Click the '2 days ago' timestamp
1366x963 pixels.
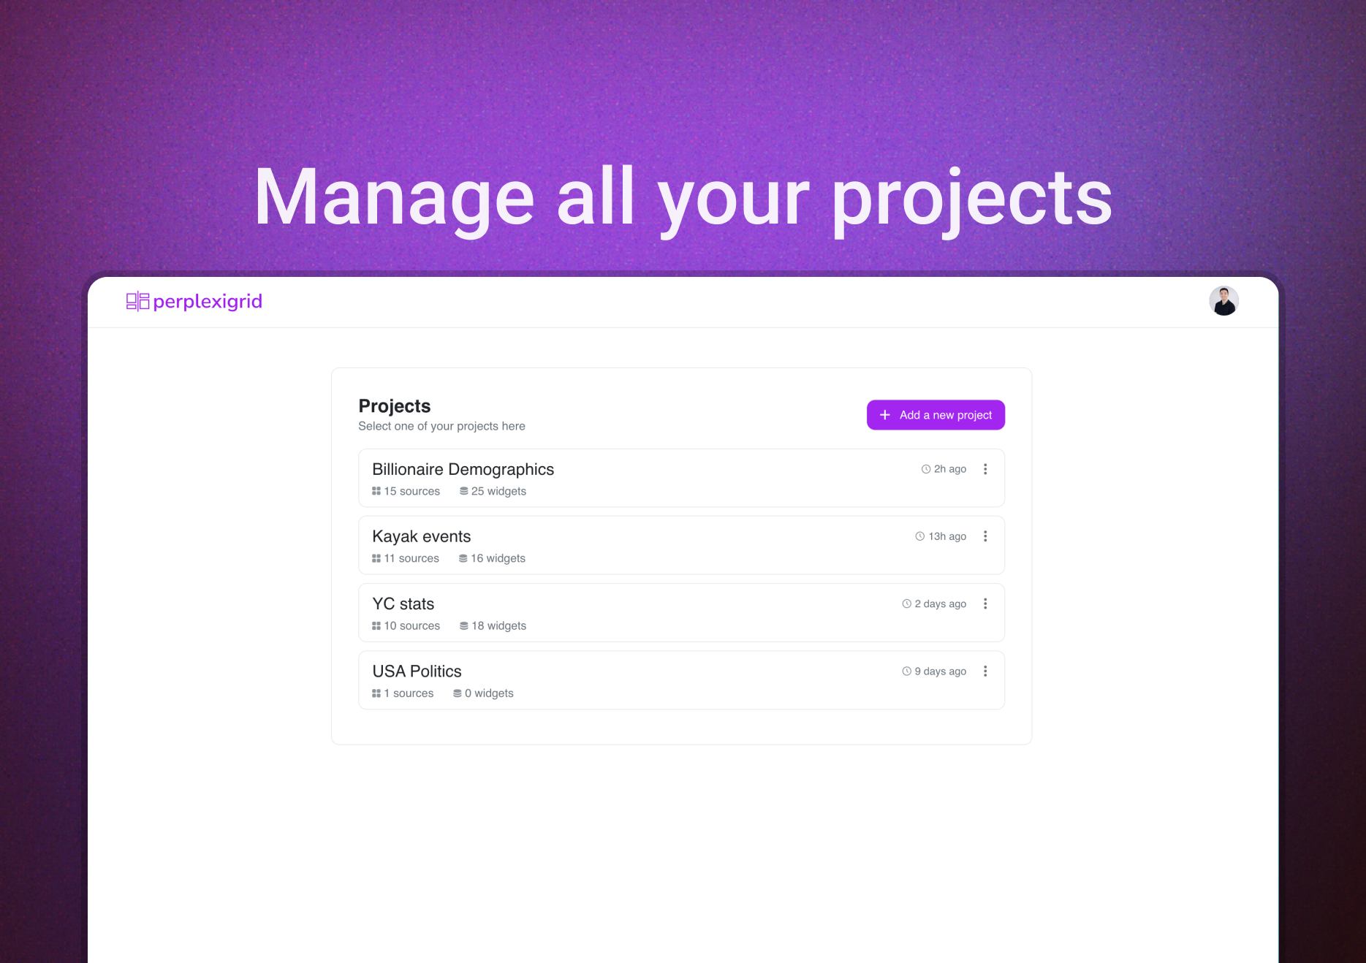click(941, 604)
